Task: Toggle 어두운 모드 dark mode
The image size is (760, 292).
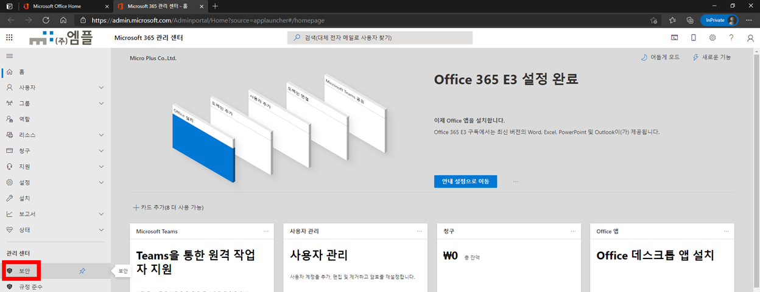Action: click(x=660, y=57)
